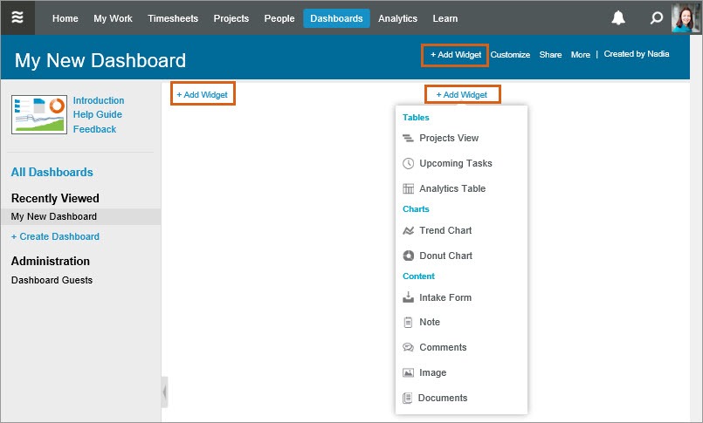Image resolution: width=703 pixels, height=423 pixels.
Task: Open the Timesheets tab
Action: click(x=173, y=18)
